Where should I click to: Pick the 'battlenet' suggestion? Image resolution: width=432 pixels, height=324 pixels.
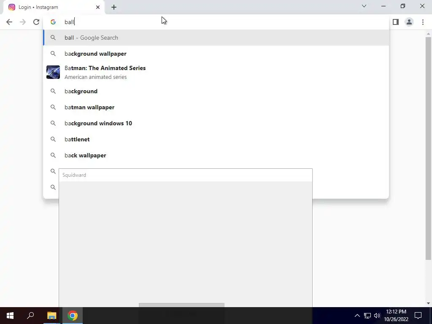click(216, 139)
